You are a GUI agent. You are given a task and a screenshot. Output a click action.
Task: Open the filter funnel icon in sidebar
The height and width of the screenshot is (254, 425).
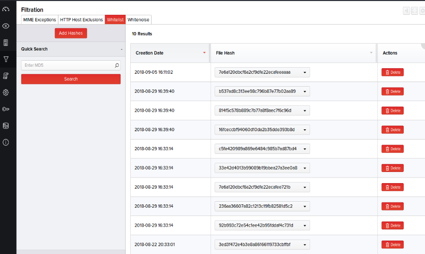pyautogui.click(x=6, y=59)
